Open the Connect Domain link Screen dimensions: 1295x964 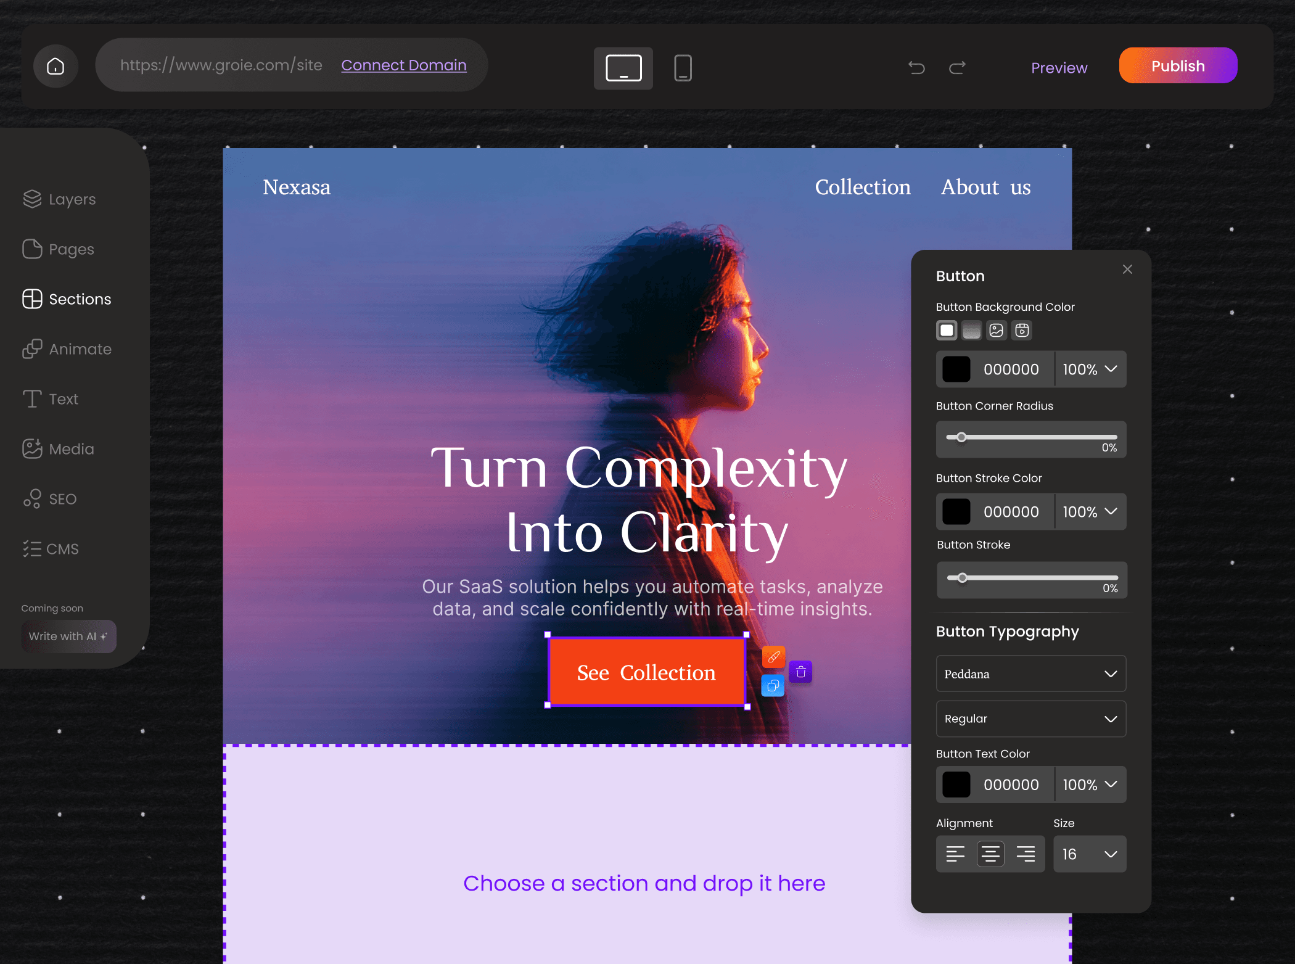404,65
